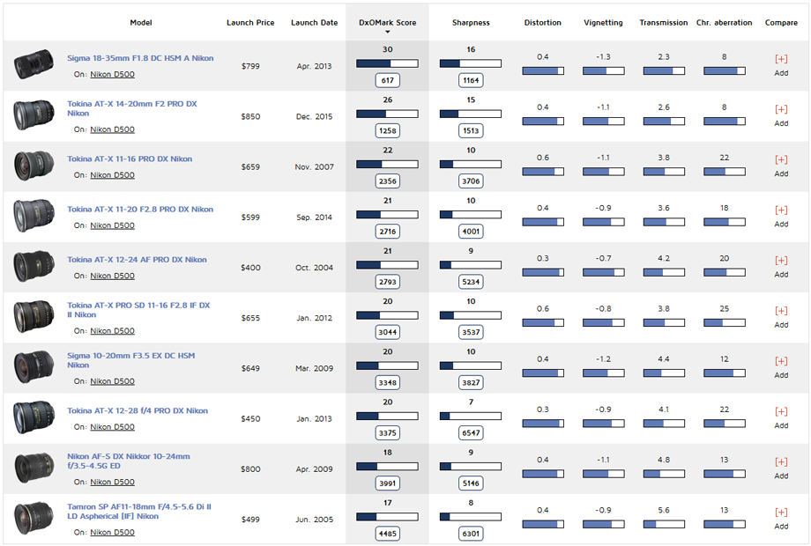Open Tamron SP AF11-18mm lens thumbnail
This screenshot has width=811, height=546.
(34, 518)
